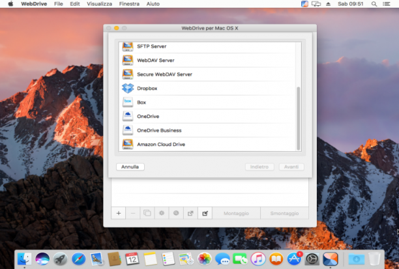Remove site with the minus button
399x269 pixels.
(133, 213)
